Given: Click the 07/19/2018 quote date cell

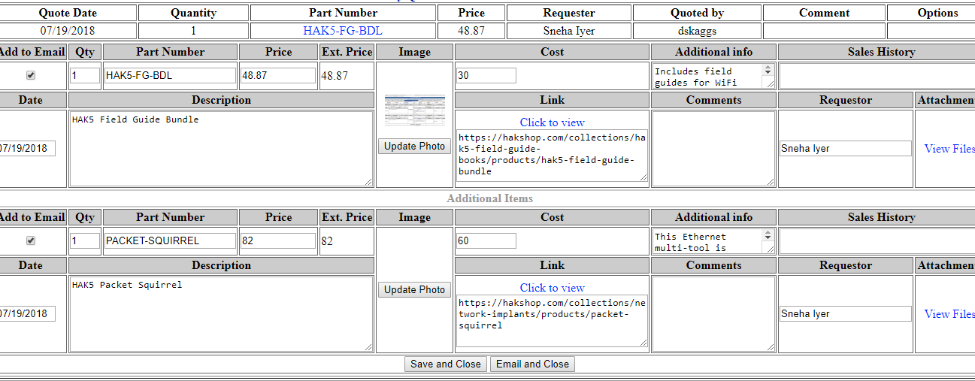Looking at the screenshot, I should pos(68,31).
